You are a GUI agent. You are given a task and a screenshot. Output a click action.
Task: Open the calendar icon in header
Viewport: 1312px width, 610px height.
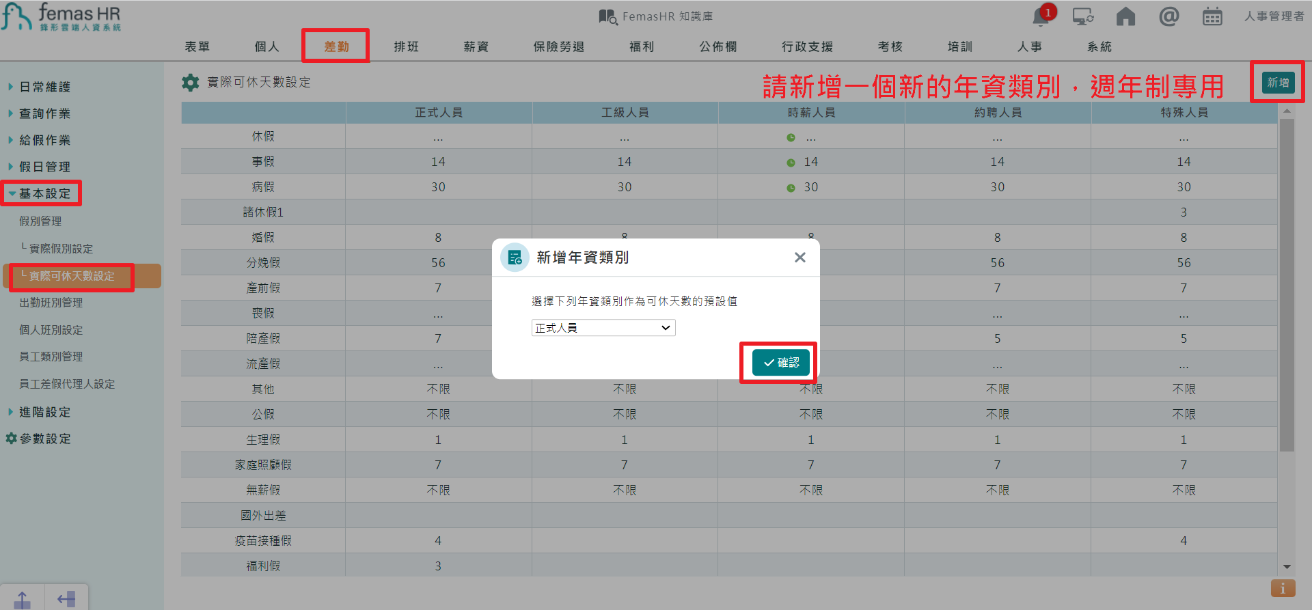(x=1212, y=16)
